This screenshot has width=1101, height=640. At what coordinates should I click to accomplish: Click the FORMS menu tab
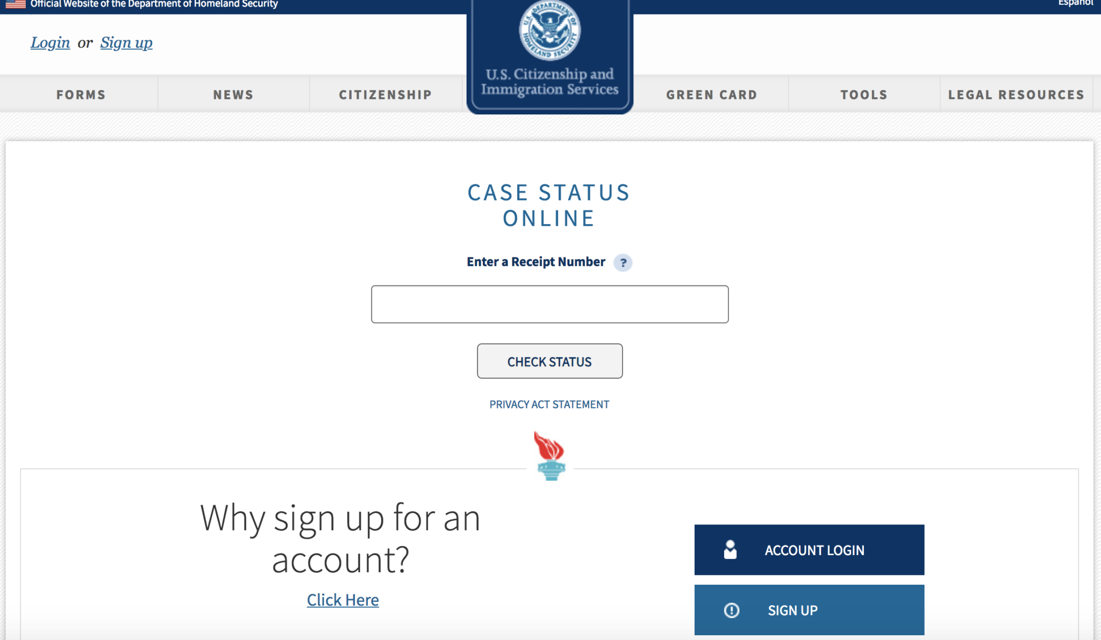click(81, 94)
